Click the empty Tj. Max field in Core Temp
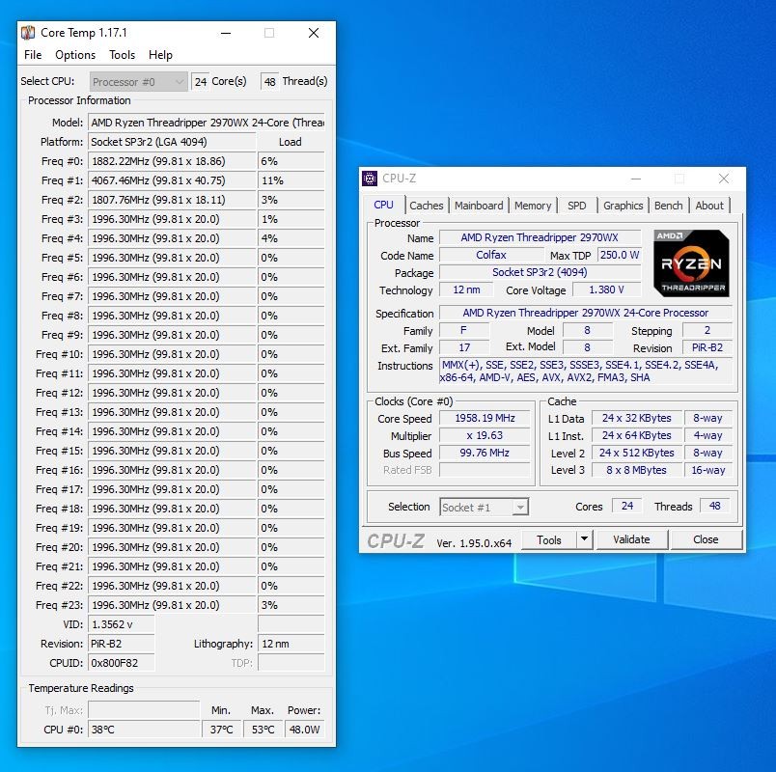 coord(144,710)
